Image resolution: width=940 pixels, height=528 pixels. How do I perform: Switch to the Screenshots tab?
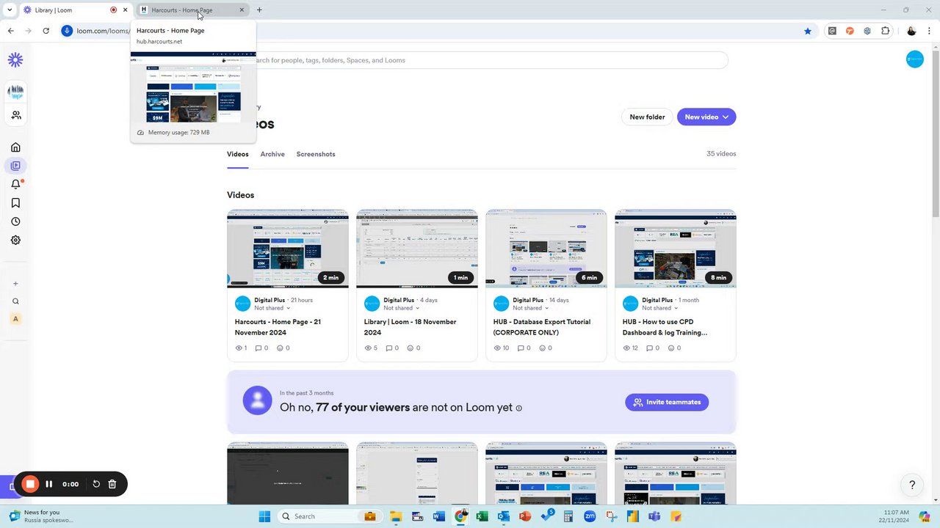pos(316,154)
